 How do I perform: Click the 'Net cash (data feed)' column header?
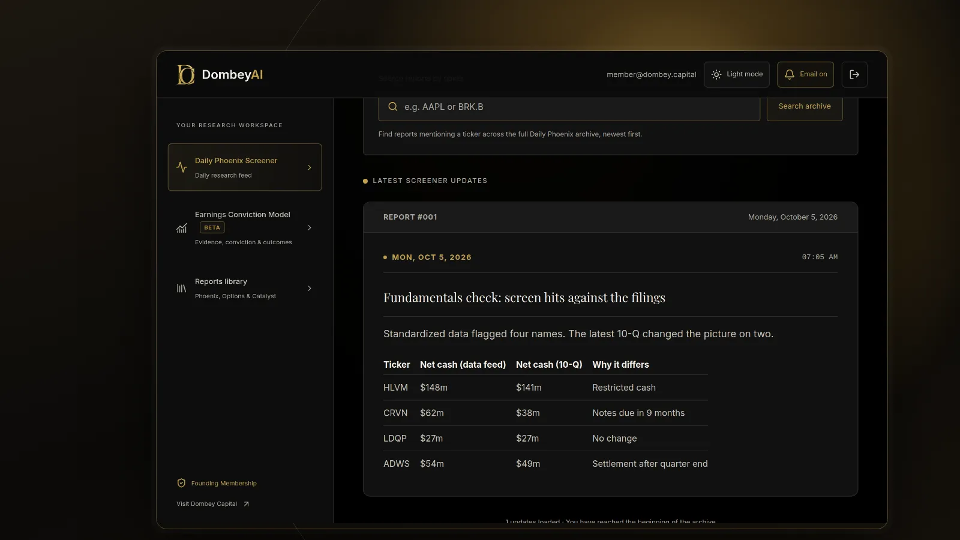coord(463,365)
